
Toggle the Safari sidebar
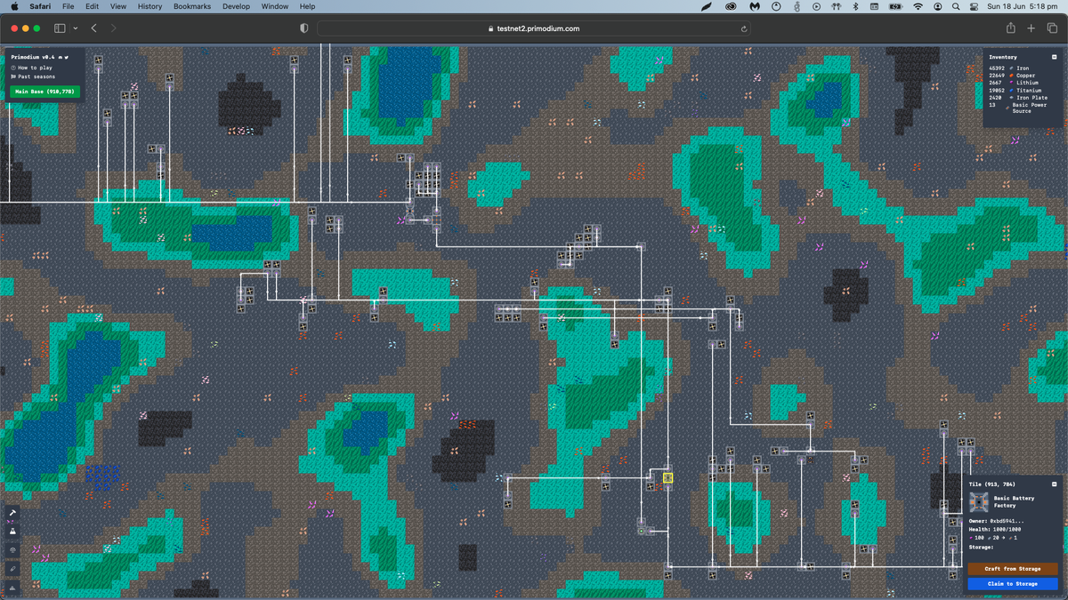(60, 28)
